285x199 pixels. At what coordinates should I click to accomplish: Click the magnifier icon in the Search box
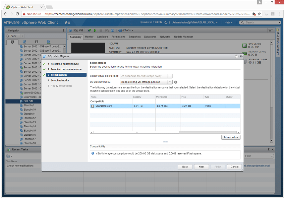tap(242, 22)
